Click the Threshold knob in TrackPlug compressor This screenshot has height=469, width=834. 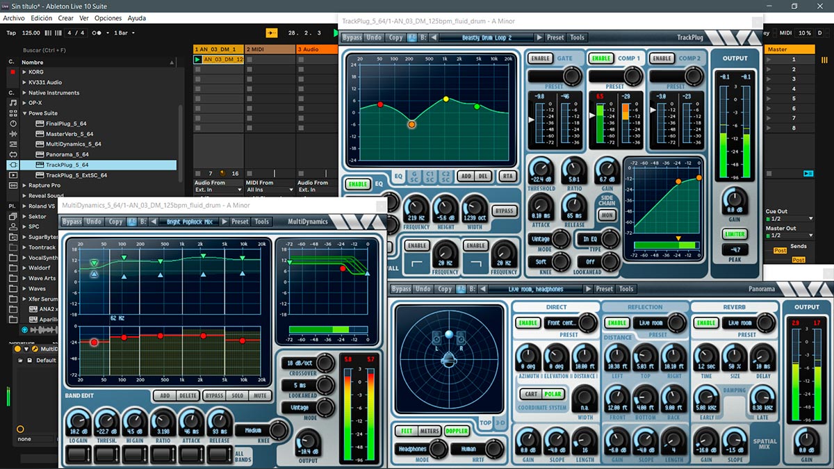coord(541,170)
